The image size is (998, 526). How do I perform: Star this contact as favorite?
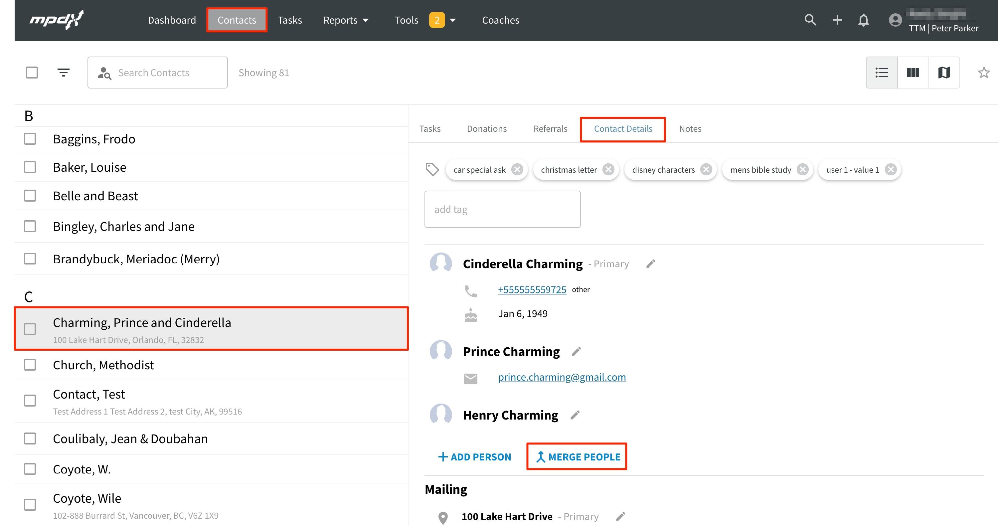(x=984, y=73)
